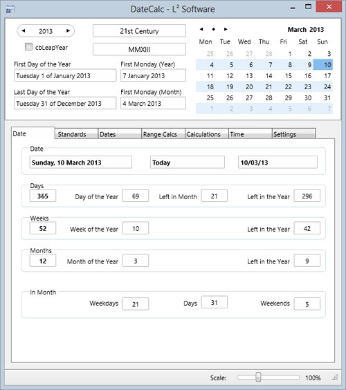Screen dimensions: 346x390
Task: Open the Time tab
Action: 251,133
